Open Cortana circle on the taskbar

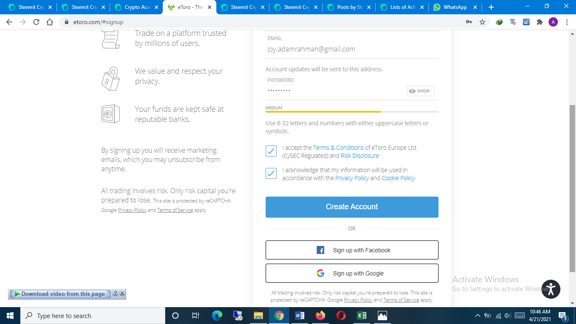175,316
